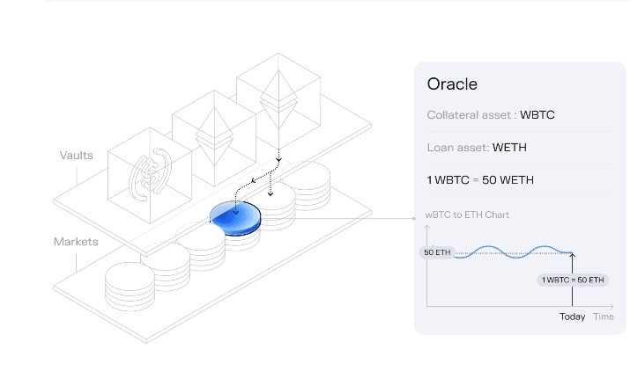Click the 1 WBTC = 50 WETH rate
Image resolution: width=630 pixels, height=386 pixels.
click(x=480, y=180)
